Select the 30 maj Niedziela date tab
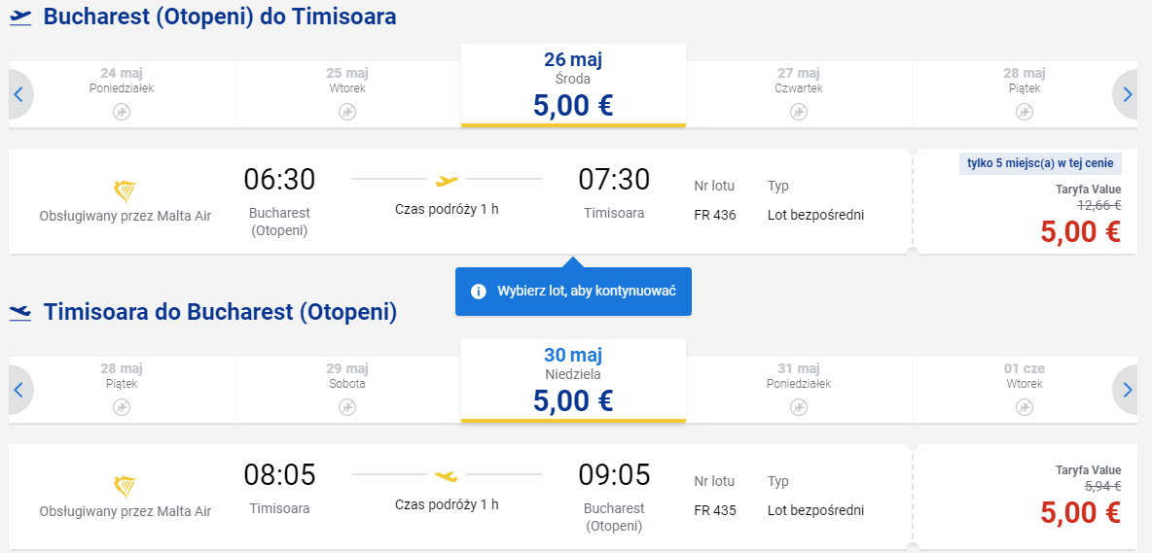1152x553 pixels. coord(573,381)
